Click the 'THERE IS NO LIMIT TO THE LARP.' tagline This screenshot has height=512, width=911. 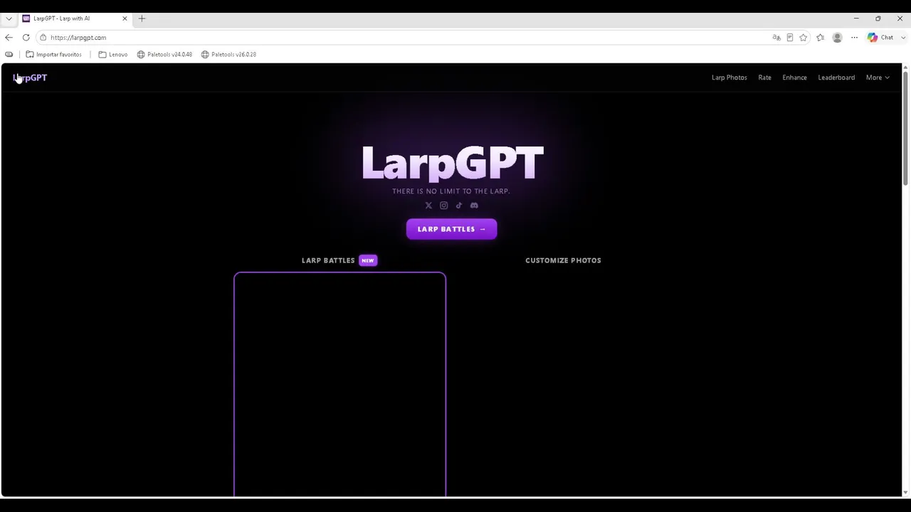pyautogui.click(x=451, y=191)
